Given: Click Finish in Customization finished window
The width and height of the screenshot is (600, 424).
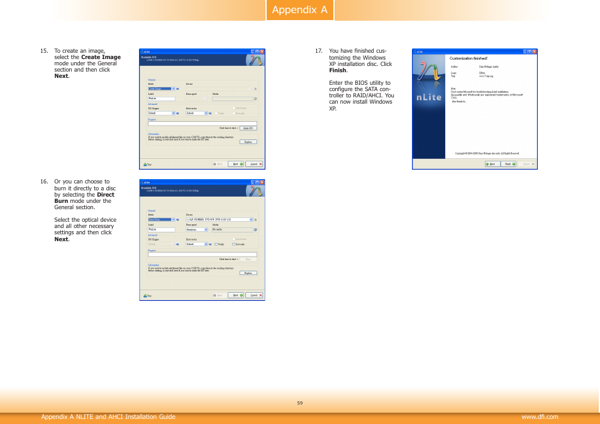Looking at the screenshot, I should [x=509, y=164].
